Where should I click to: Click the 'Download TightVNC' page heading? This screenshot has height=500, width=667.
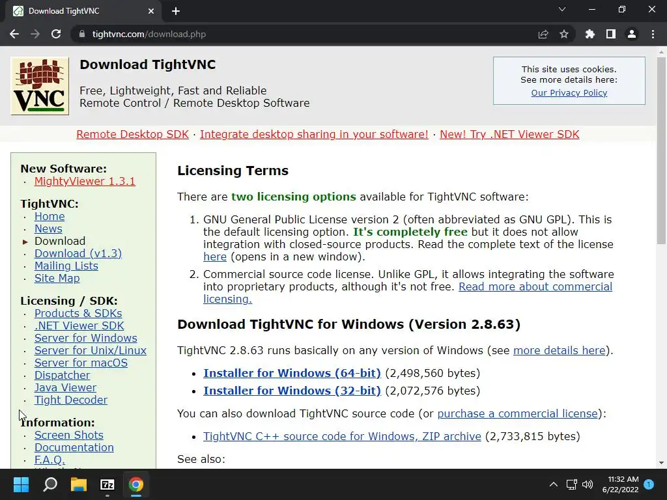pyautogui.click(x=148, y=64)
